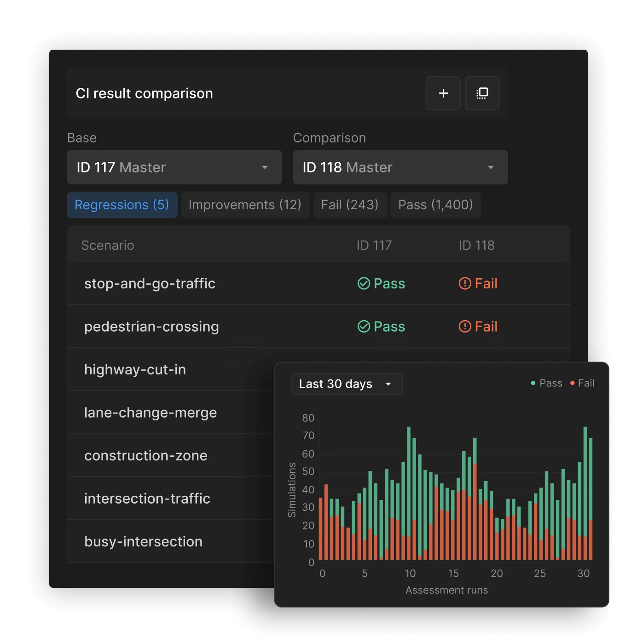The width and height of the screenshot is (637, 637).
Task: Click the Pass checkmark icon for stop-and-go-traffic
Action: [x=364, y=284]
